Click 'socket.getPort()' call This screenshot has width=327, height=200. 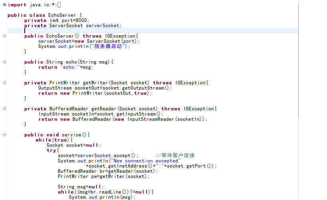[189, 166]
